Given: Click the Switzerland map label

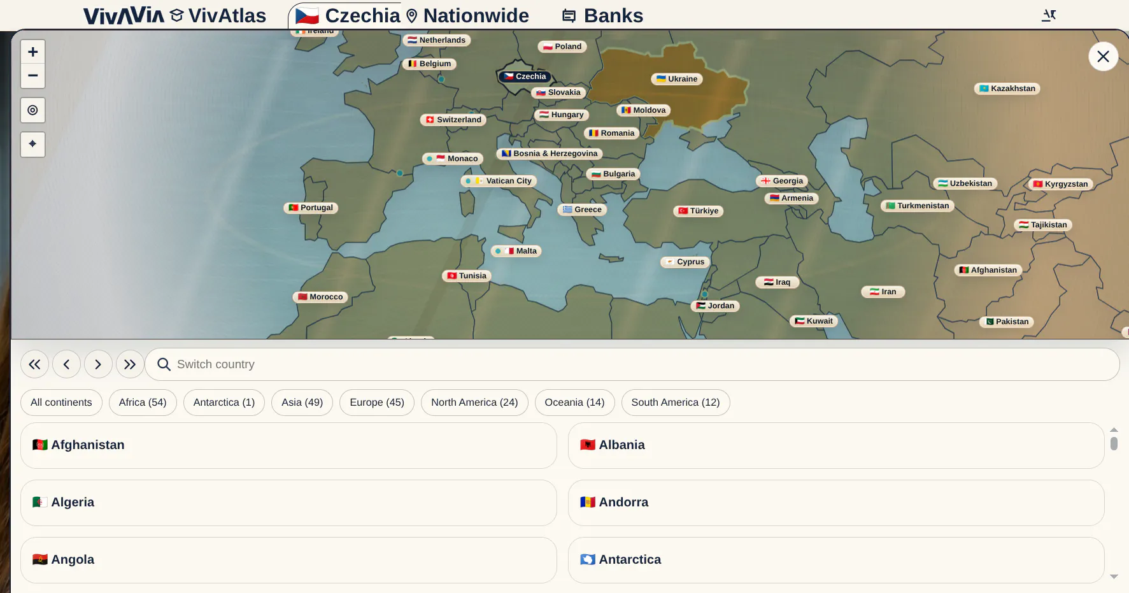Looking at the screenshot, I should tap(453, 120).
